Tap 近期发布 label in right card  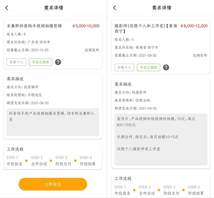pyautogui.click(x=200, y=55)
